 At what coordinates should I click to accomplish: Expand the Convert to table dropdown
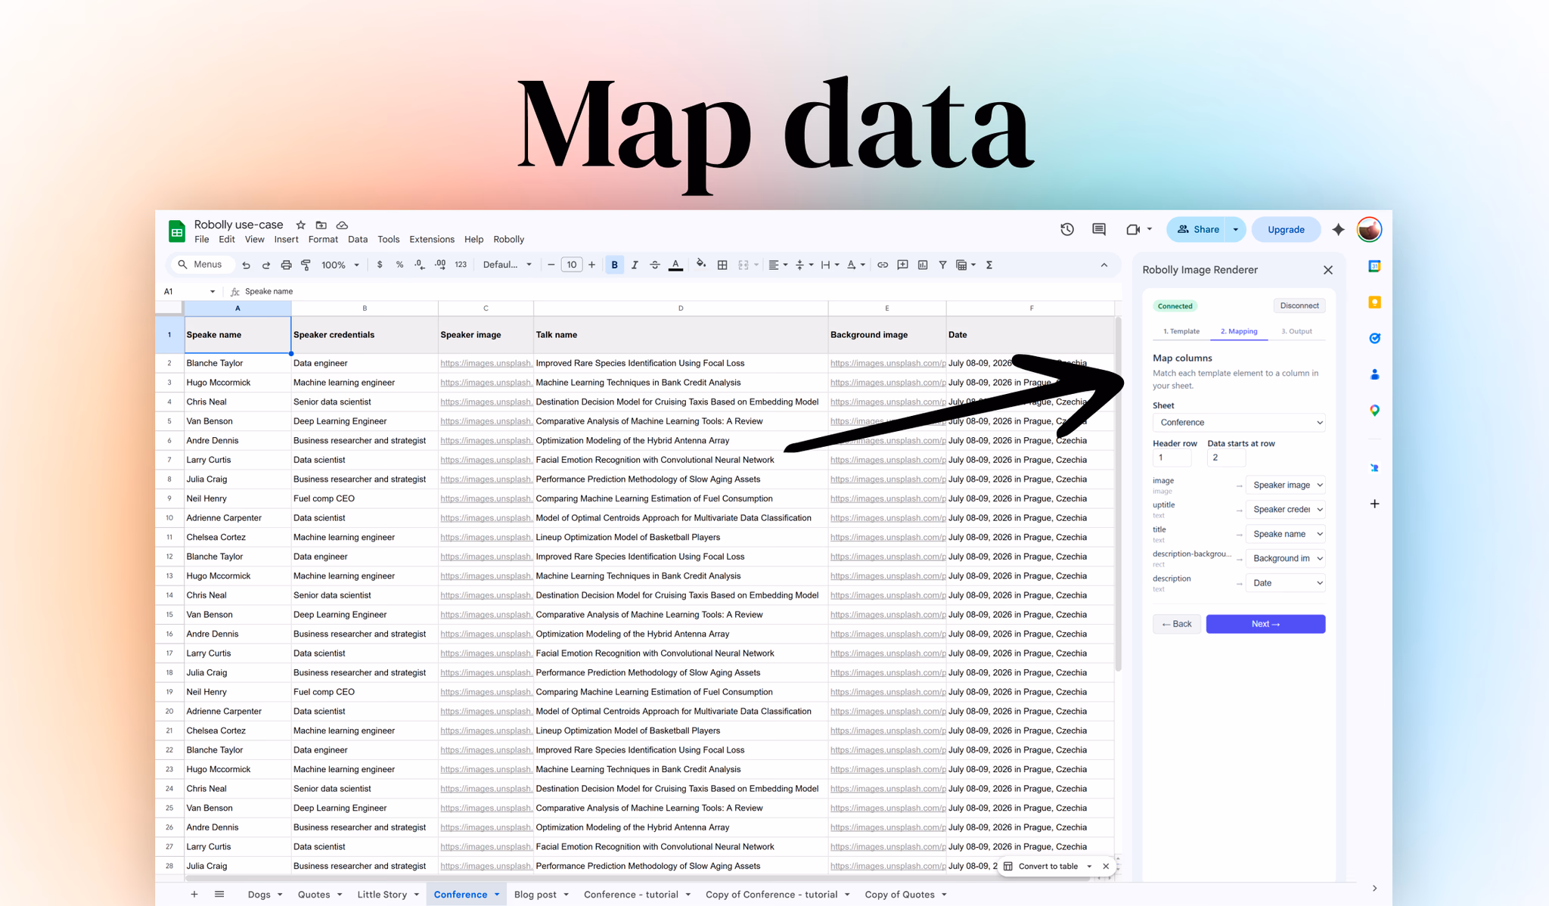tap(1089, 866)
